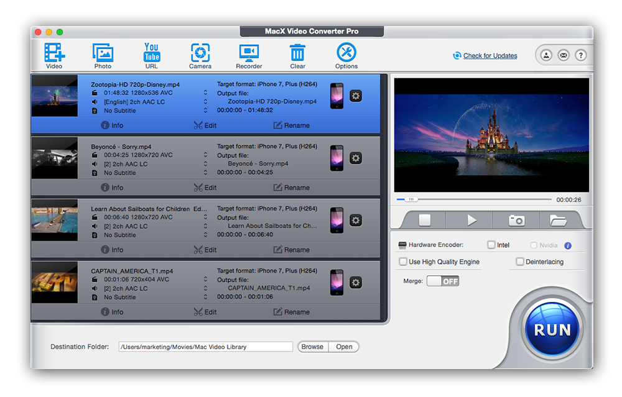This screenshot has width=622, height=397.
Task: Open help with the question mark icon
Action: (581, 55)
